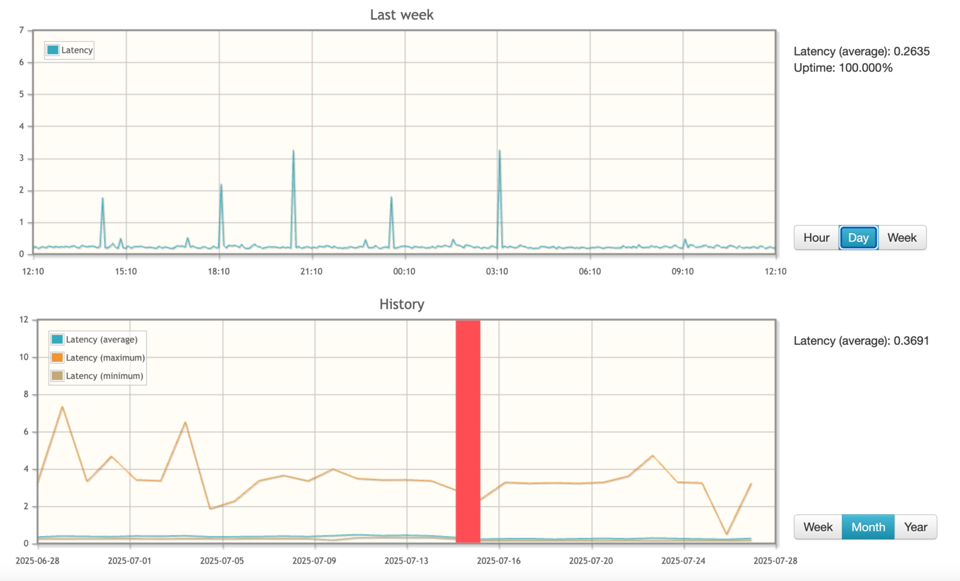Select the Week button under History chart
Image resolution: width=960 pixels, height=581 pixels.
coord(818,527)
